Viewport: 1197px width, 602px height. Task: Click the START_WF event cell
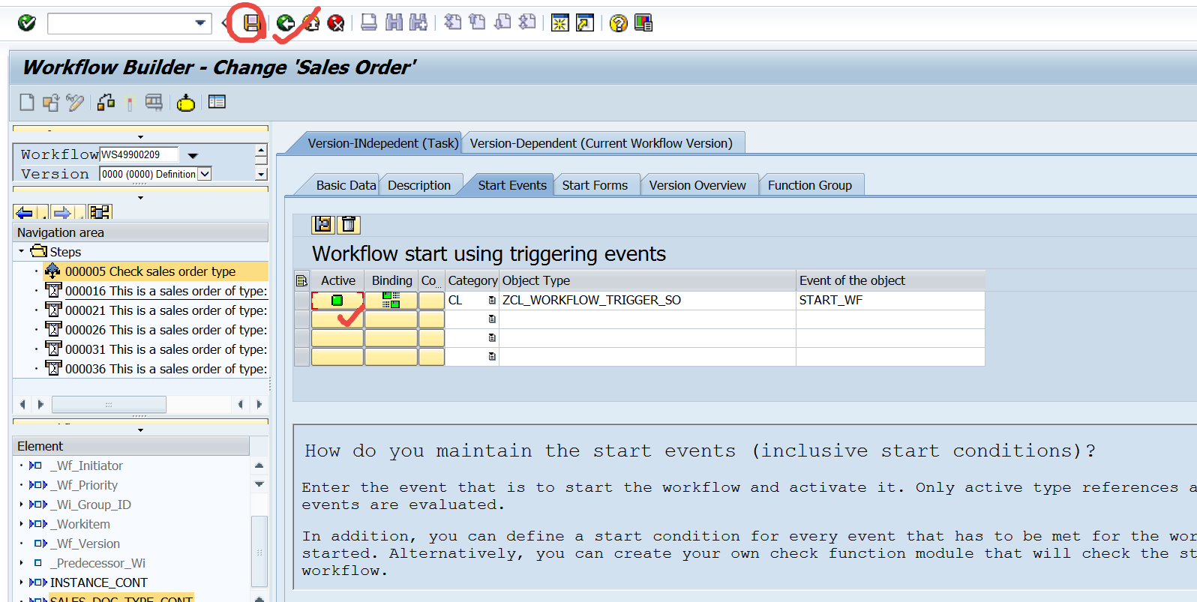[x=890, y=301]
